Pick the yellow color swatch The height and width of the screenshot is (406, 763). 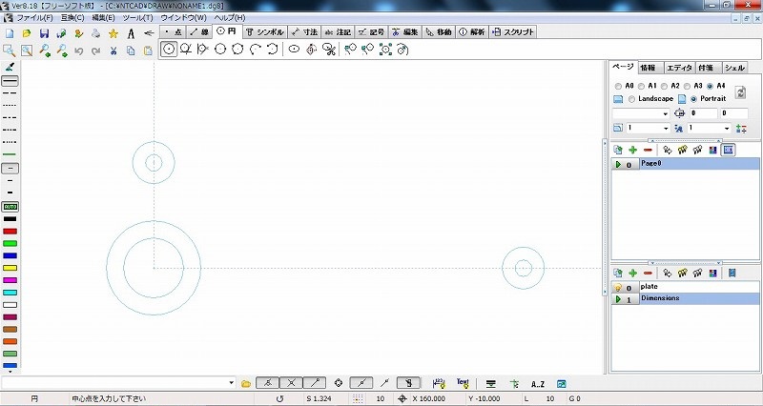10,268
